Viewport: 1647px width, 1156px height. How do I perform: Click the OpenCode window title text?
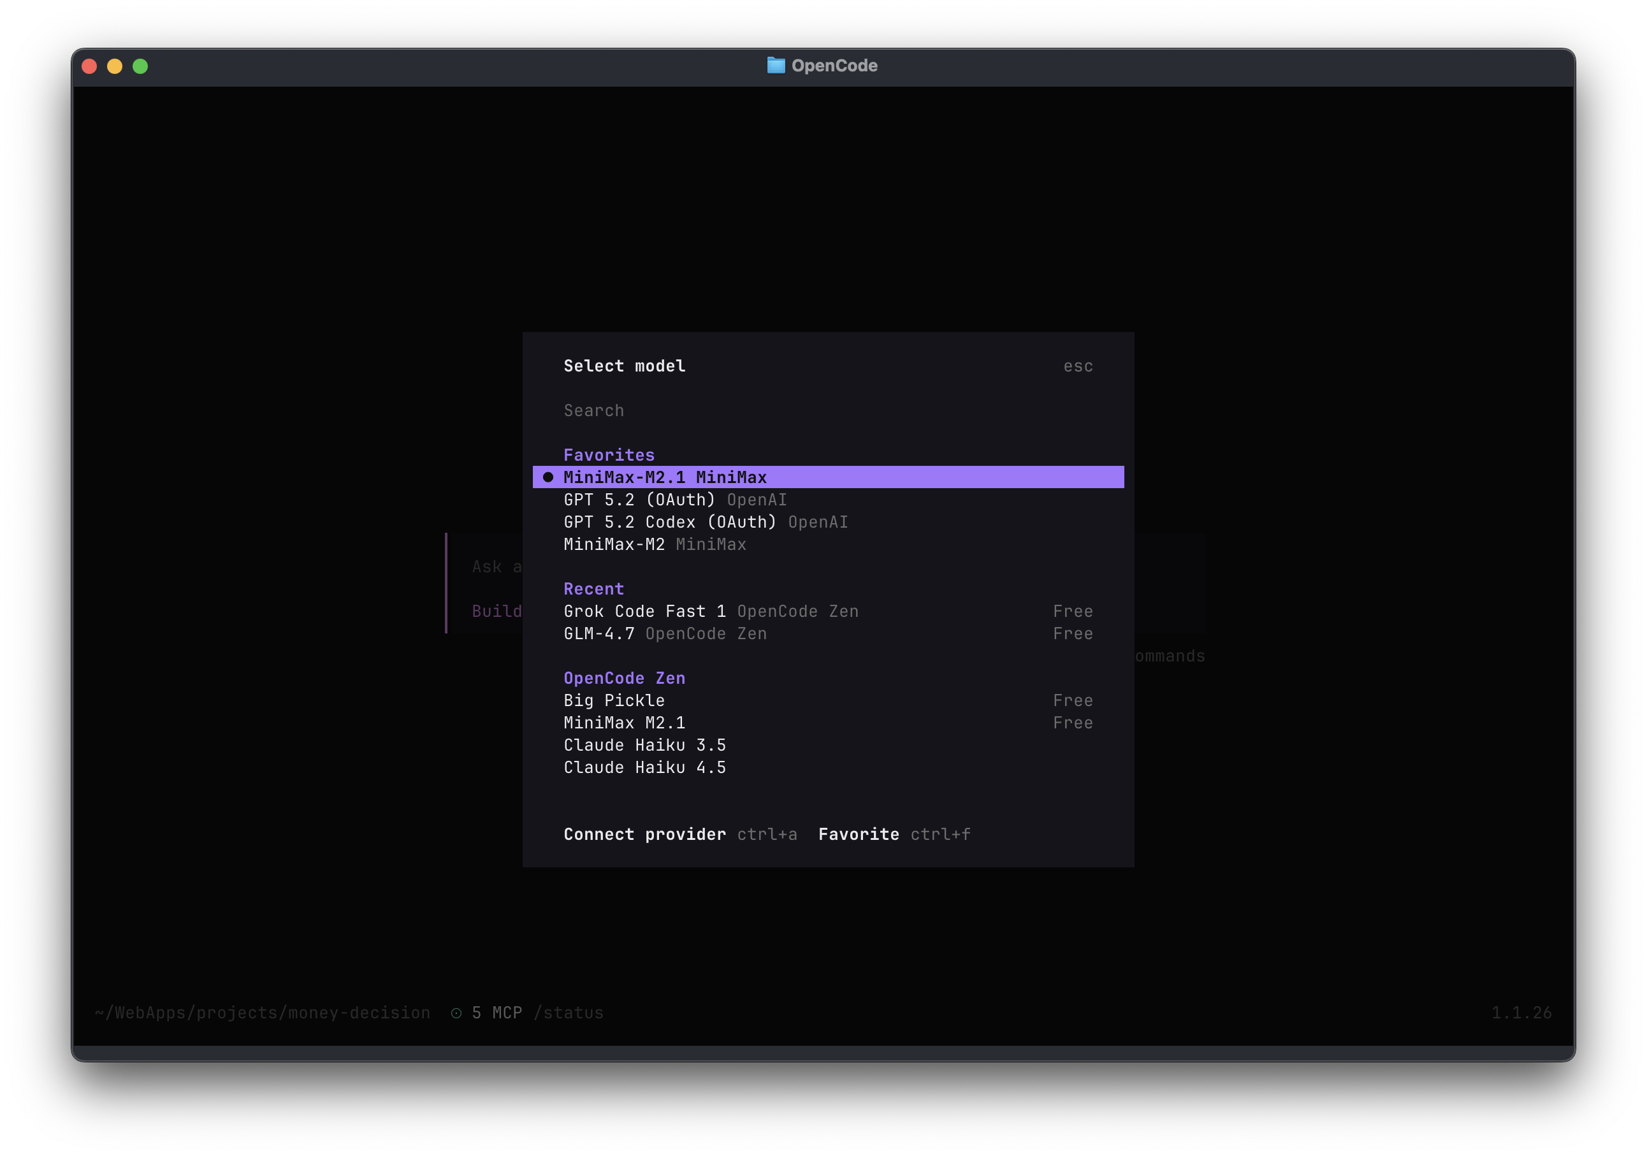pyautogui.click(x=834, y=65)
